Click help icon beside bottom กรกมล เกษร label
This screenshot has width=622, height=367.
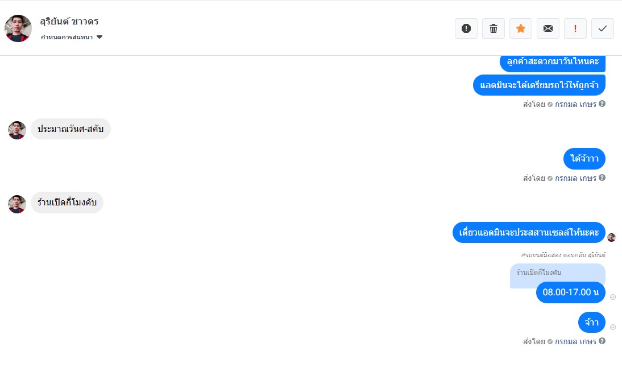coord(602,341)
